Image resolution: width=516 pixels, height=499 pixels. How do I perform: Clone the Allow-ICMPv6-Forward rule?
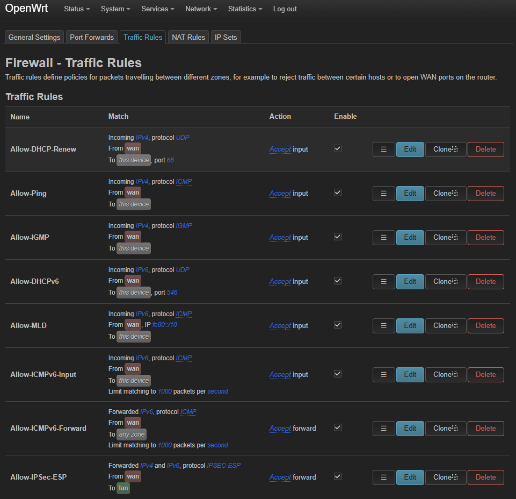[x=445, y=429]
